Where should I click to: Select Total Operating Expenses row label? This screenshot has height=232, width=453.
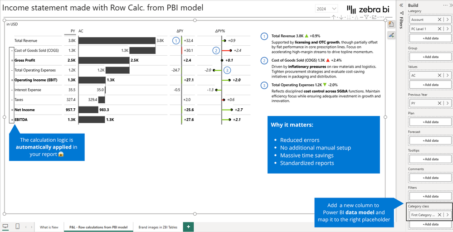coord(35,70)
